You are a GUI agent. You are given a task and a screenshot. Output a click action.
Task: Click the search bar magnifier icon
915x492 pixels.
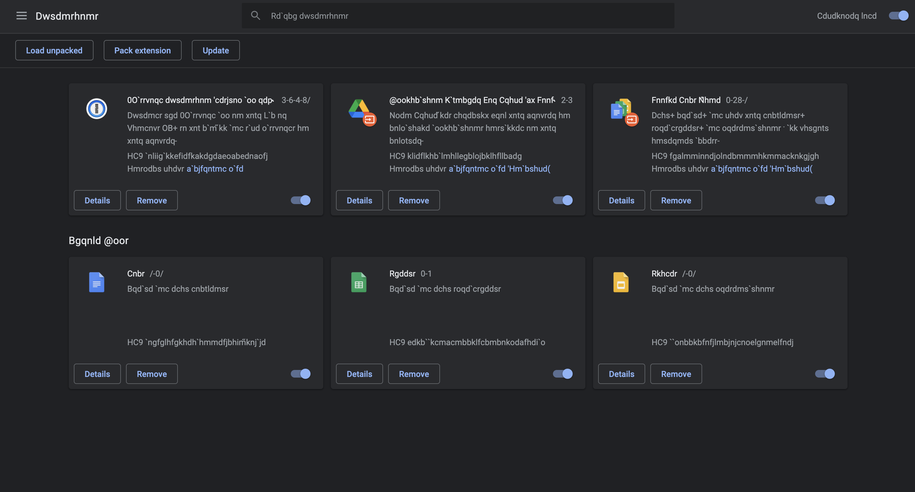(254, 15)
